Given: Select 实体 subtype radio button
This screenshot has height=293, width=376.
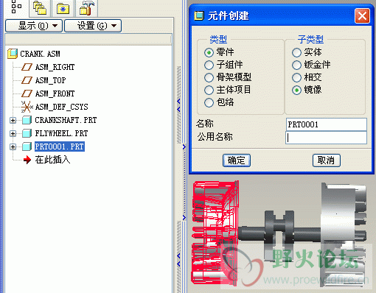Looking at the screenshot, I should (296, 52).
